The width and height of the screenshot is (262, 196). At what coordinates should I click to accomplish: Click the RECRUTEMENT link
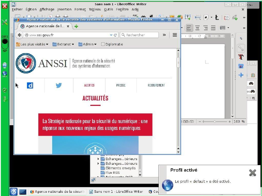(x=156, y=85)
